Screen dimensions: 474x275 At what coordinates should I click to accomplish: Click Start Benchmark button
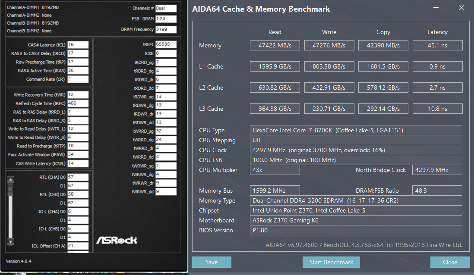tap(331, 262)
